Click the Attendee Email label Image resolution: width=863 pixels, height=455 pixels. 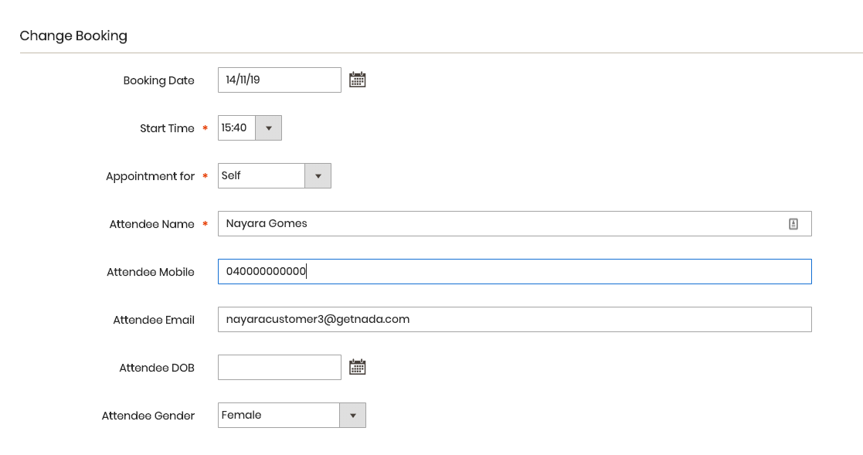coord(154,320)
